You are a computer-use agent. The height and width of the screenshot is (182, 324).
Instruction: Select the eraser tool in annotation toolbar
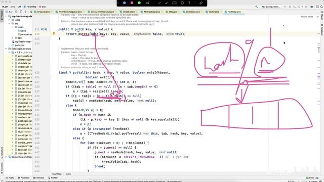coord(201,3)
